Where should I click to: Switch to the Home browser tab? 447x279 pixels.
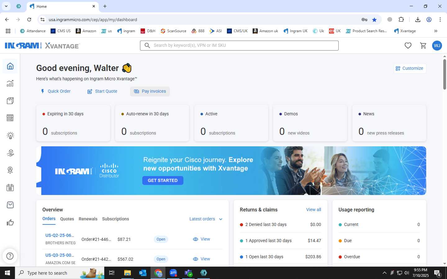[63, 6]
